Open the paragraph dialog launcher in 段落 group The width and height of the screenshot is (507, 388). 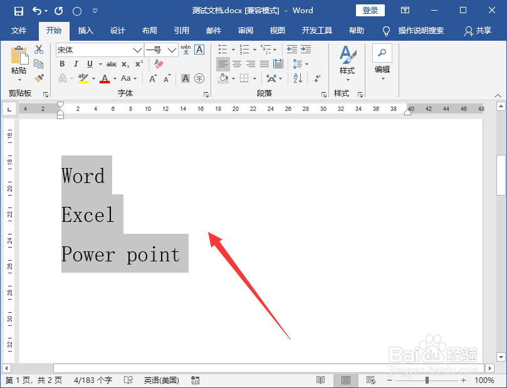[324, 95]
